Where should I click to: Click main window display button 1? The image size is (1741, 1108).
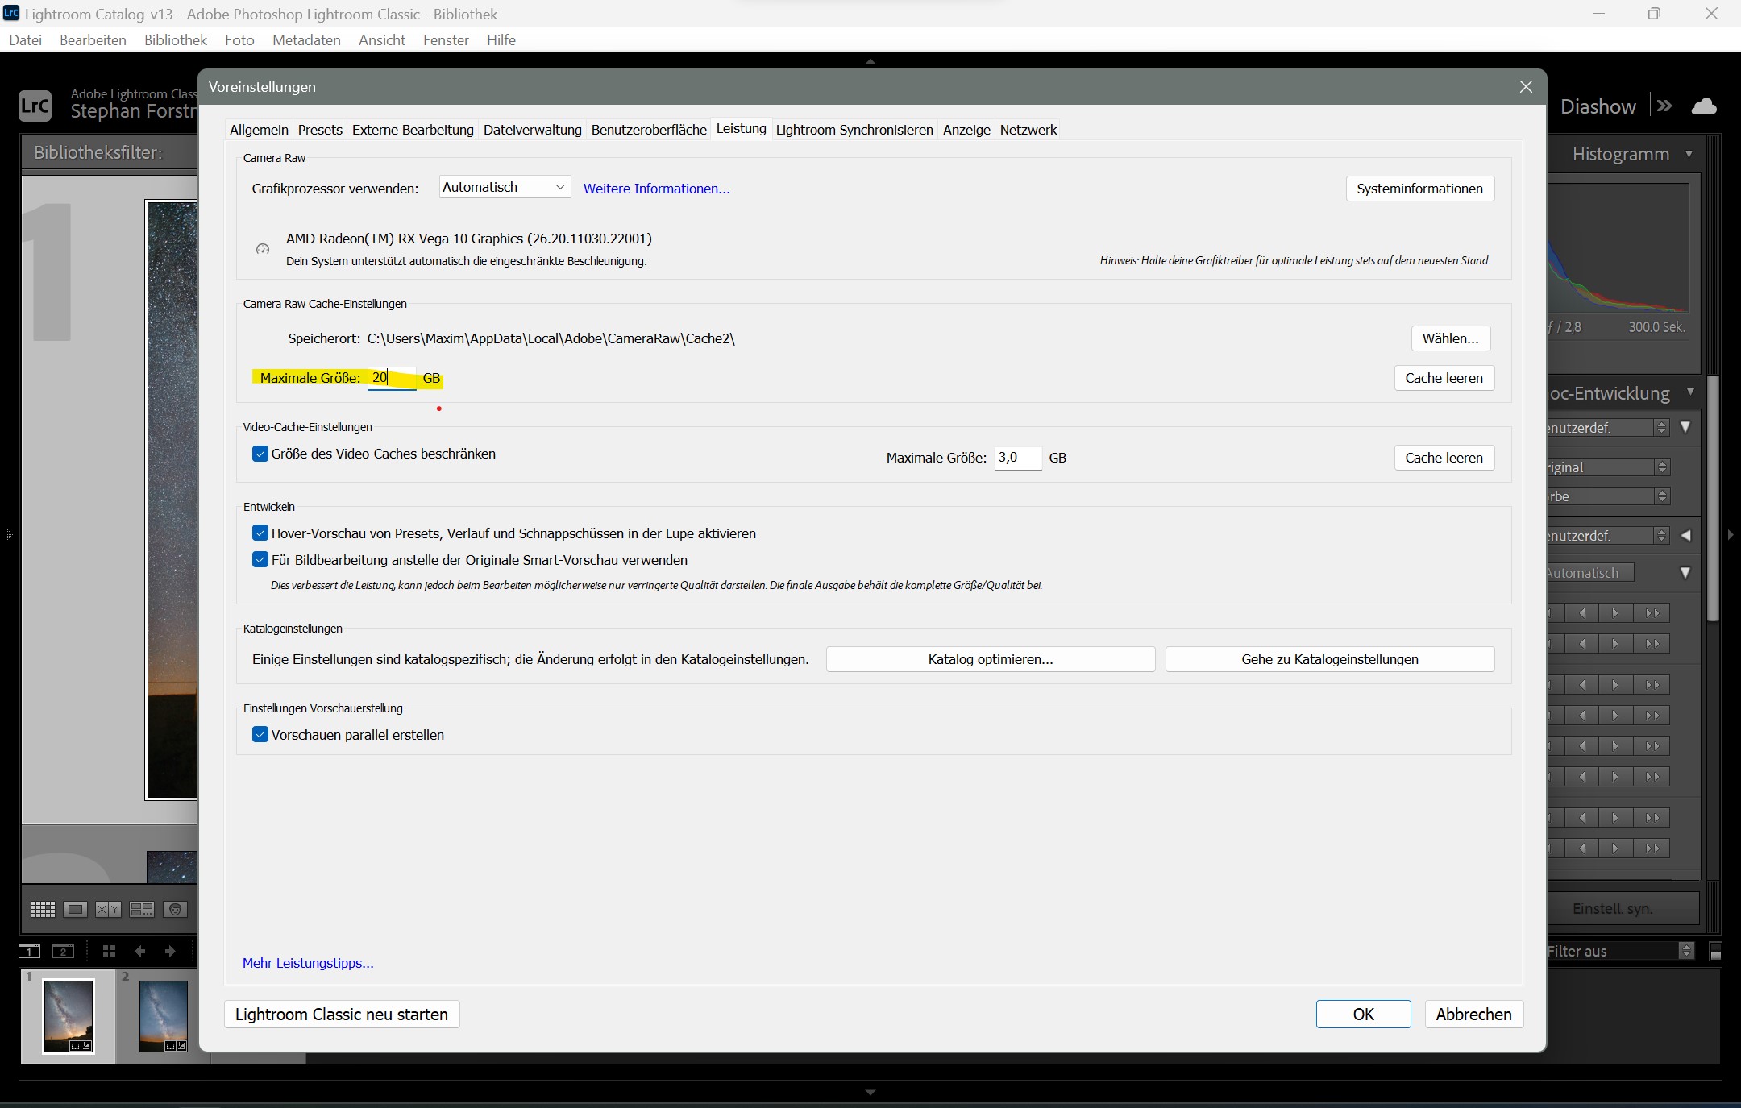click(29, 952)
